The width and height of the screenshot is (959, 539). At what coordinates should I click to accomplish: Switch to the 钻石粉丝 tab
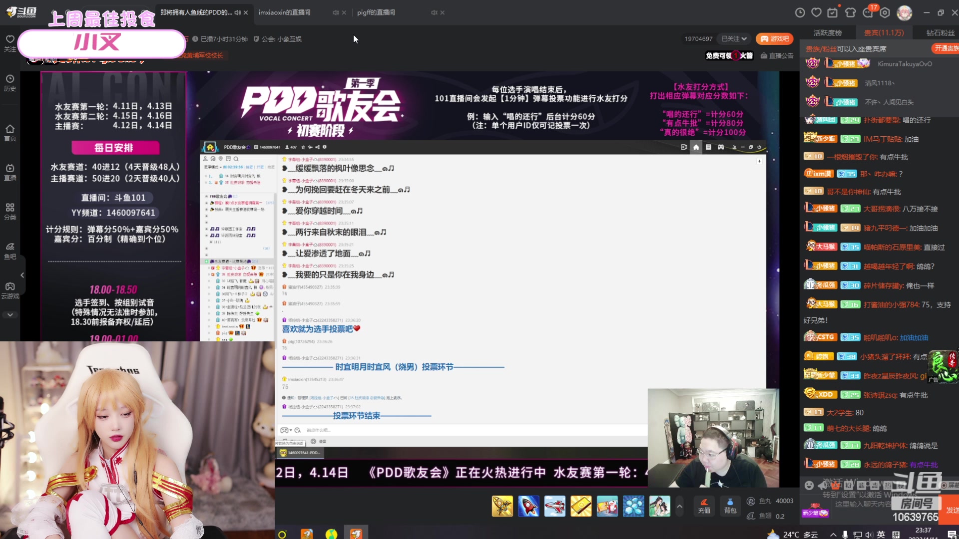point(941,33)
